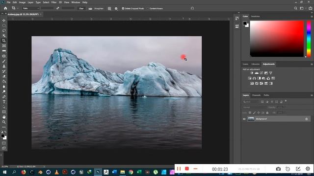This screenshot has width=314, height=176.
Task: Add a Levels adjustment
Action: point(257,73)
